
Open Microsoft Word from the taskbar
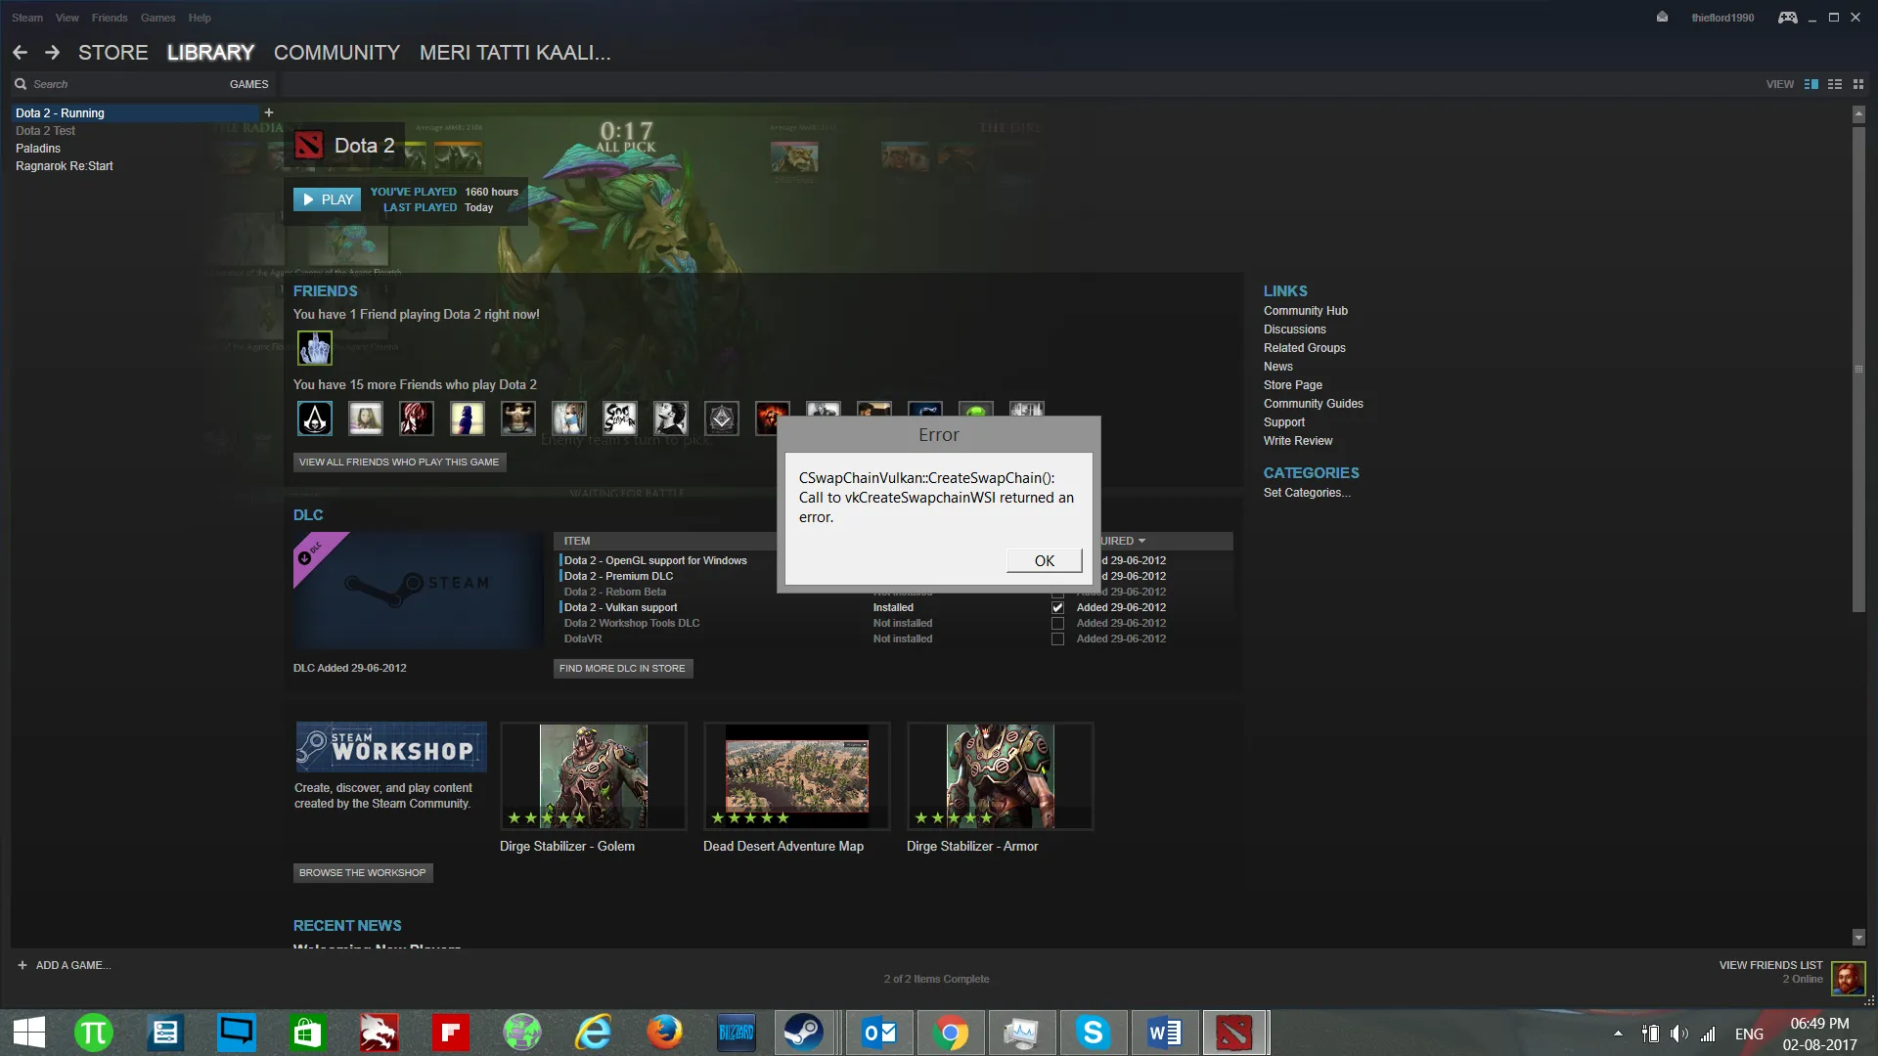point(1164,1033)
